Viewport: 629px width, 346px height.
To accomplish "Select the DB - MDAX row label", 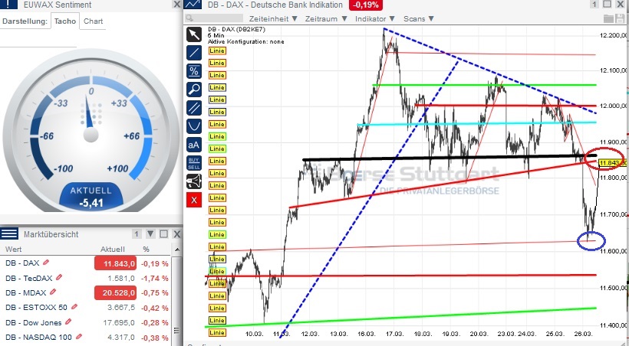I will 25,292.
